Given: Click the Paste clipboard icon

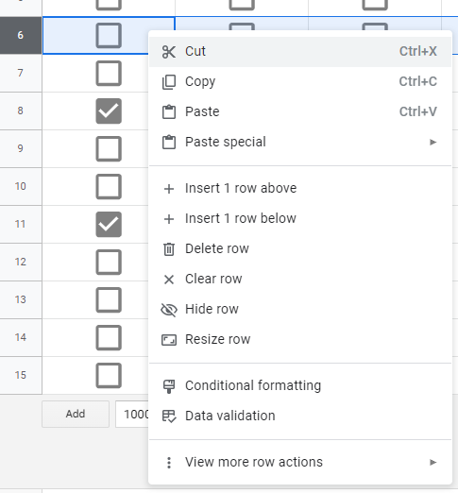Looking at the screenshot, I should tap(169, 111).
